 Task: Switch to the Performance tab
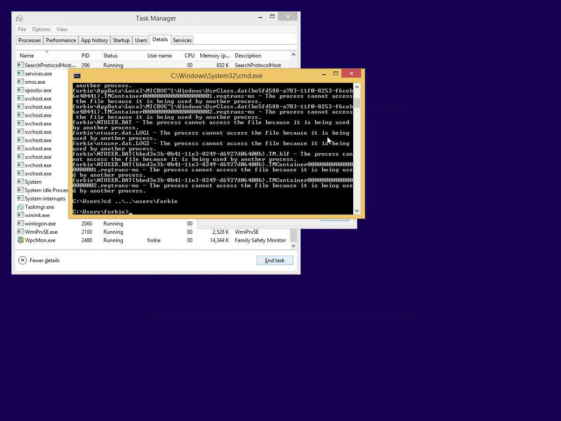[61, 40]
